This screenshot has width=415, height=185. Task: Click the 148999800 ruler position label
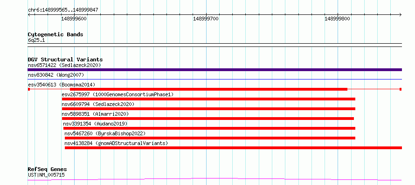[x=338, y=19]
